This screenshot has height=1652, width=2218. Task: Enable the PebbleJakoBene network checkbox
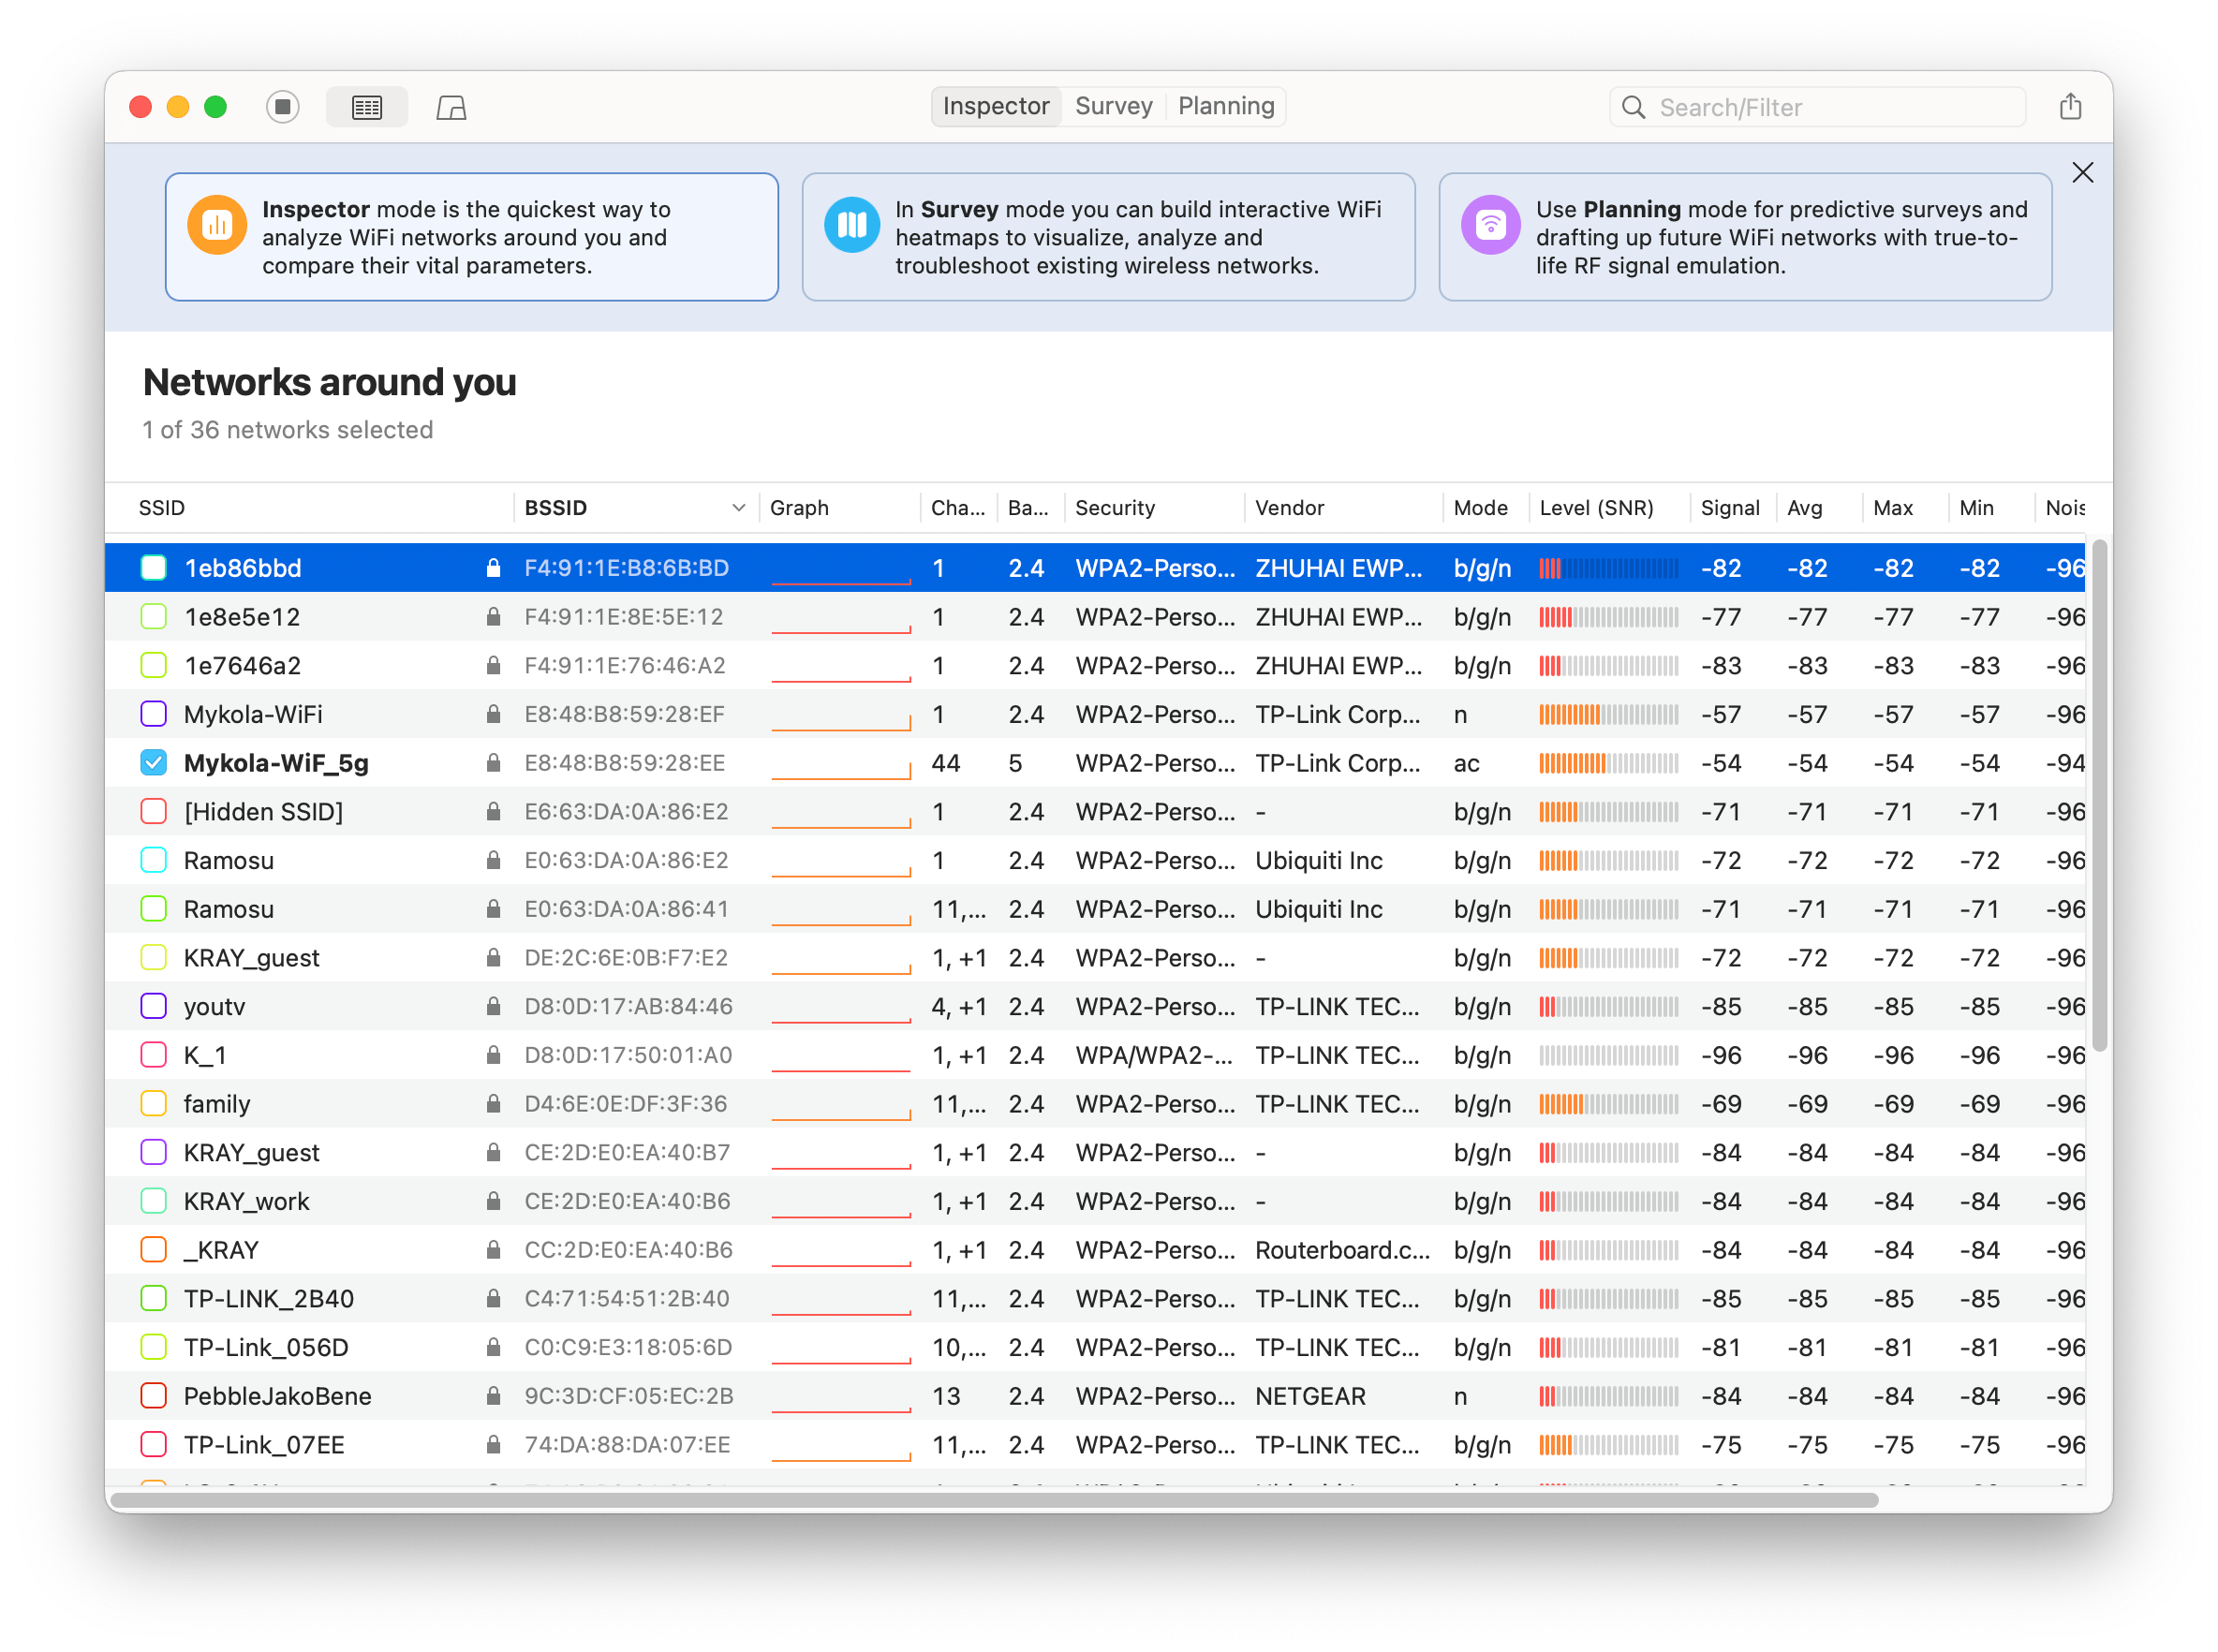tap(154, 1396)
